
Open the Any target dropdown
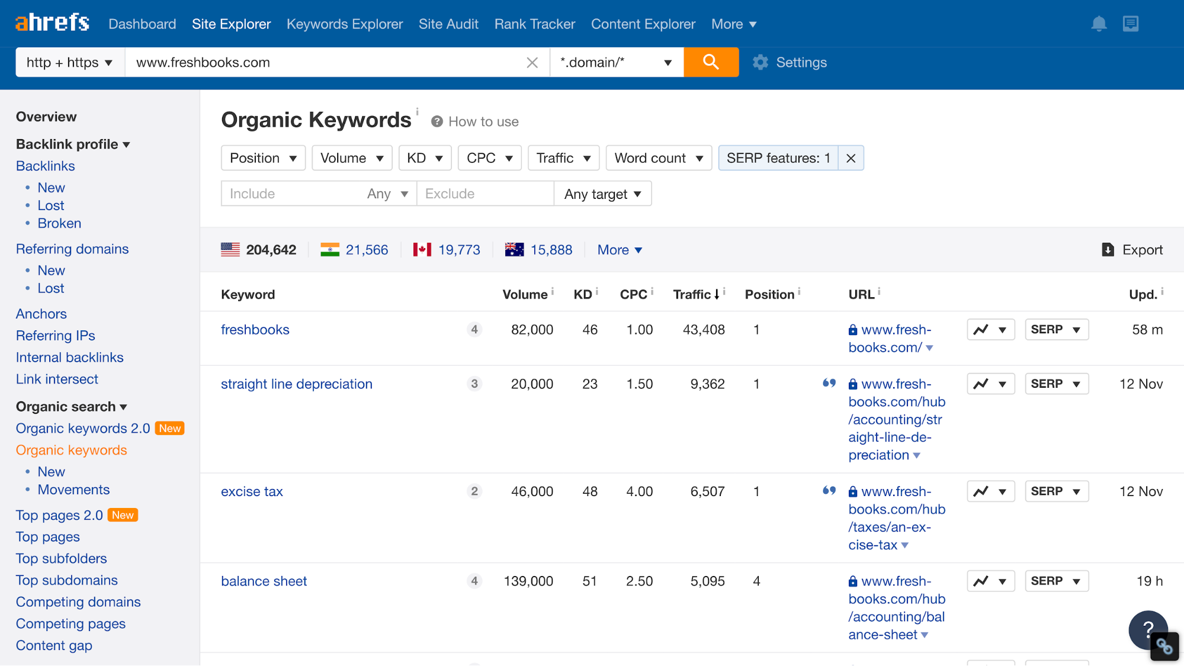tap(602, 194)
